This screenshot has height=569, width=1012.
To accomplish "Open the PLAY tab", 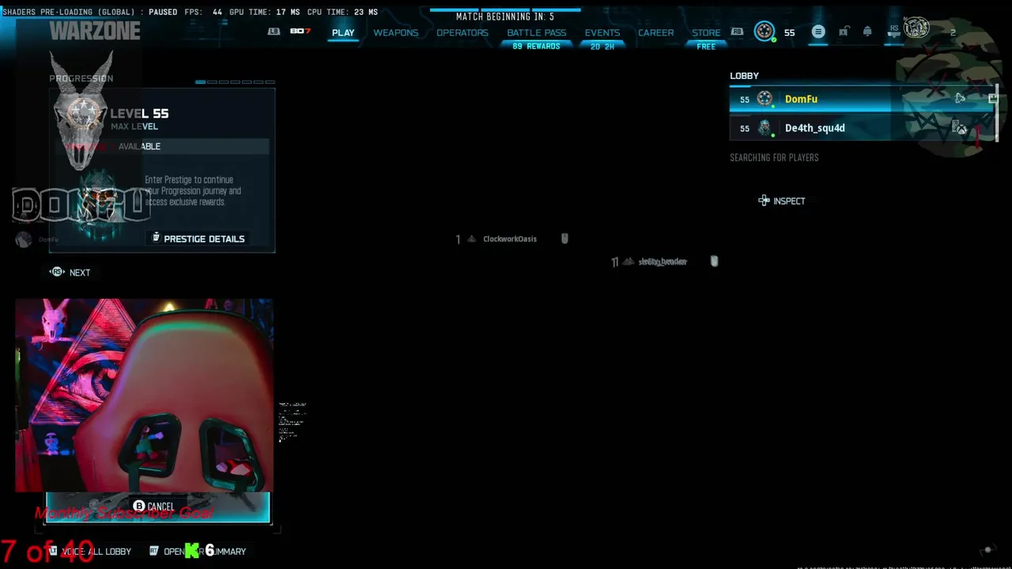I will 343,32.
